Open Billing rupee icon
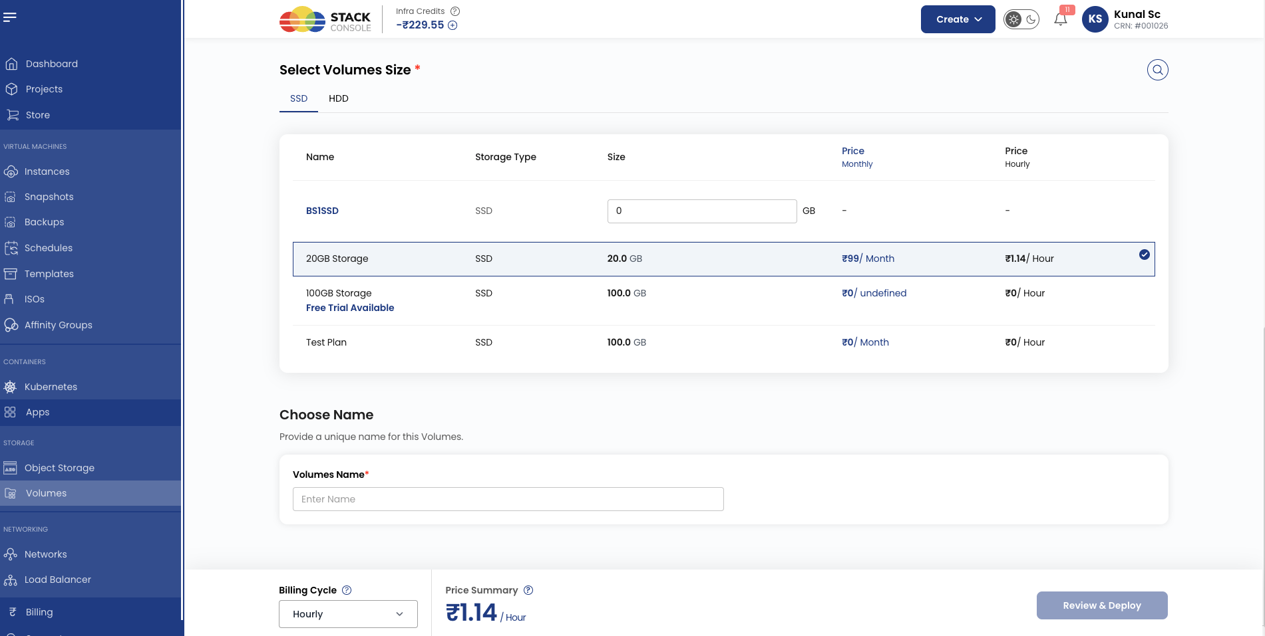The height and width of the screenshot is (636, 1265). point(13,612)
